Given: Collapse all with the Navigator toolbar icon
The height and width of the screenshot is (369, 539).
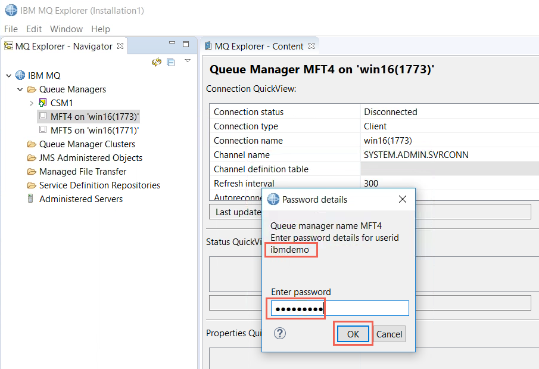Looking at the screenshot, I should [x=171, y=63].
